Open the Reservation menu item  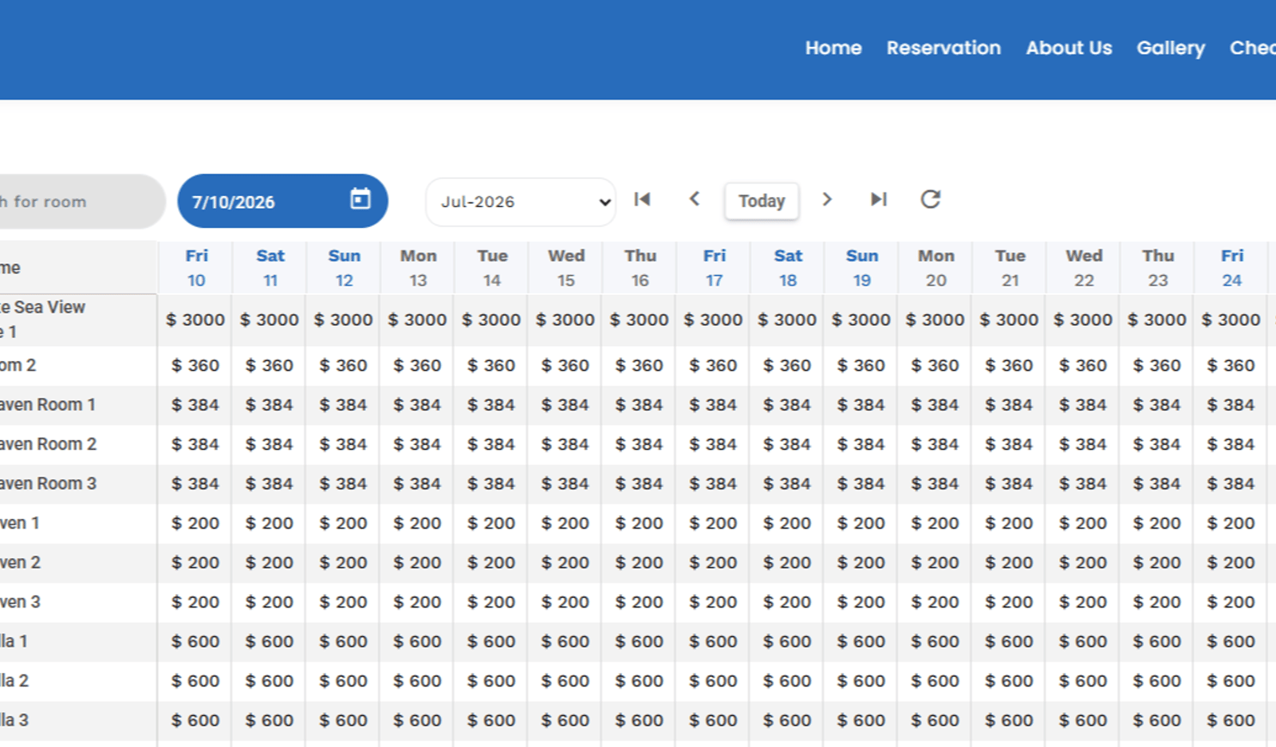pyautogui.click(x=943, y=48)
